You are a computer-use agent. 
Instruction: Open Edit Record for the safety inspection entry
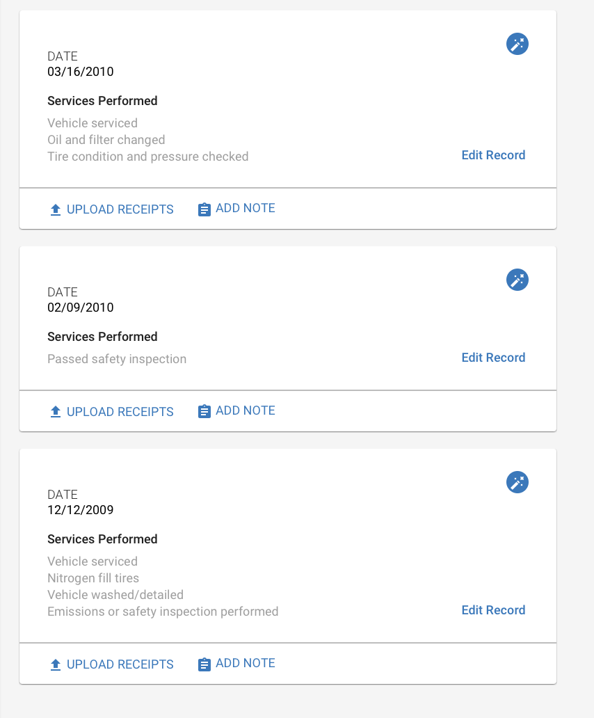(493, 358)
